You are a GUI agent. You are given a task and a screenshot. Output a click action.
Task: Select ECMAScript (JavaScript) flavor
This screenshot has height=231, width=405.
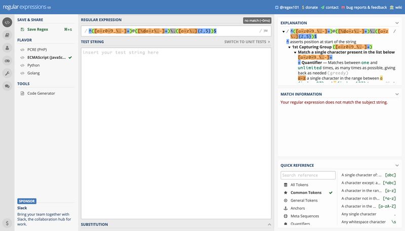click(46, 57)
